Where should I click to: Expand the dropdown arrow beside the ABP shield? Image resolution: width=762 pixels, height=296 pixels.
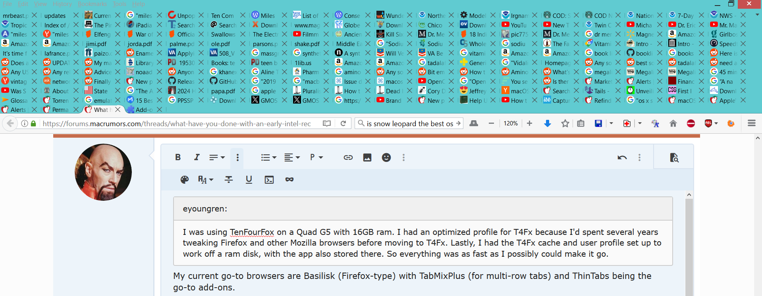tap(716, 123)
